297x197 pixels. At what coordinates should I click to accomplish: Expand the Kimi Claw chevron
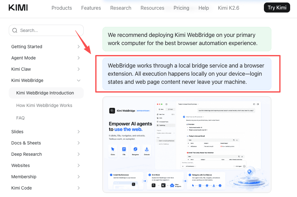coord(79,69)
